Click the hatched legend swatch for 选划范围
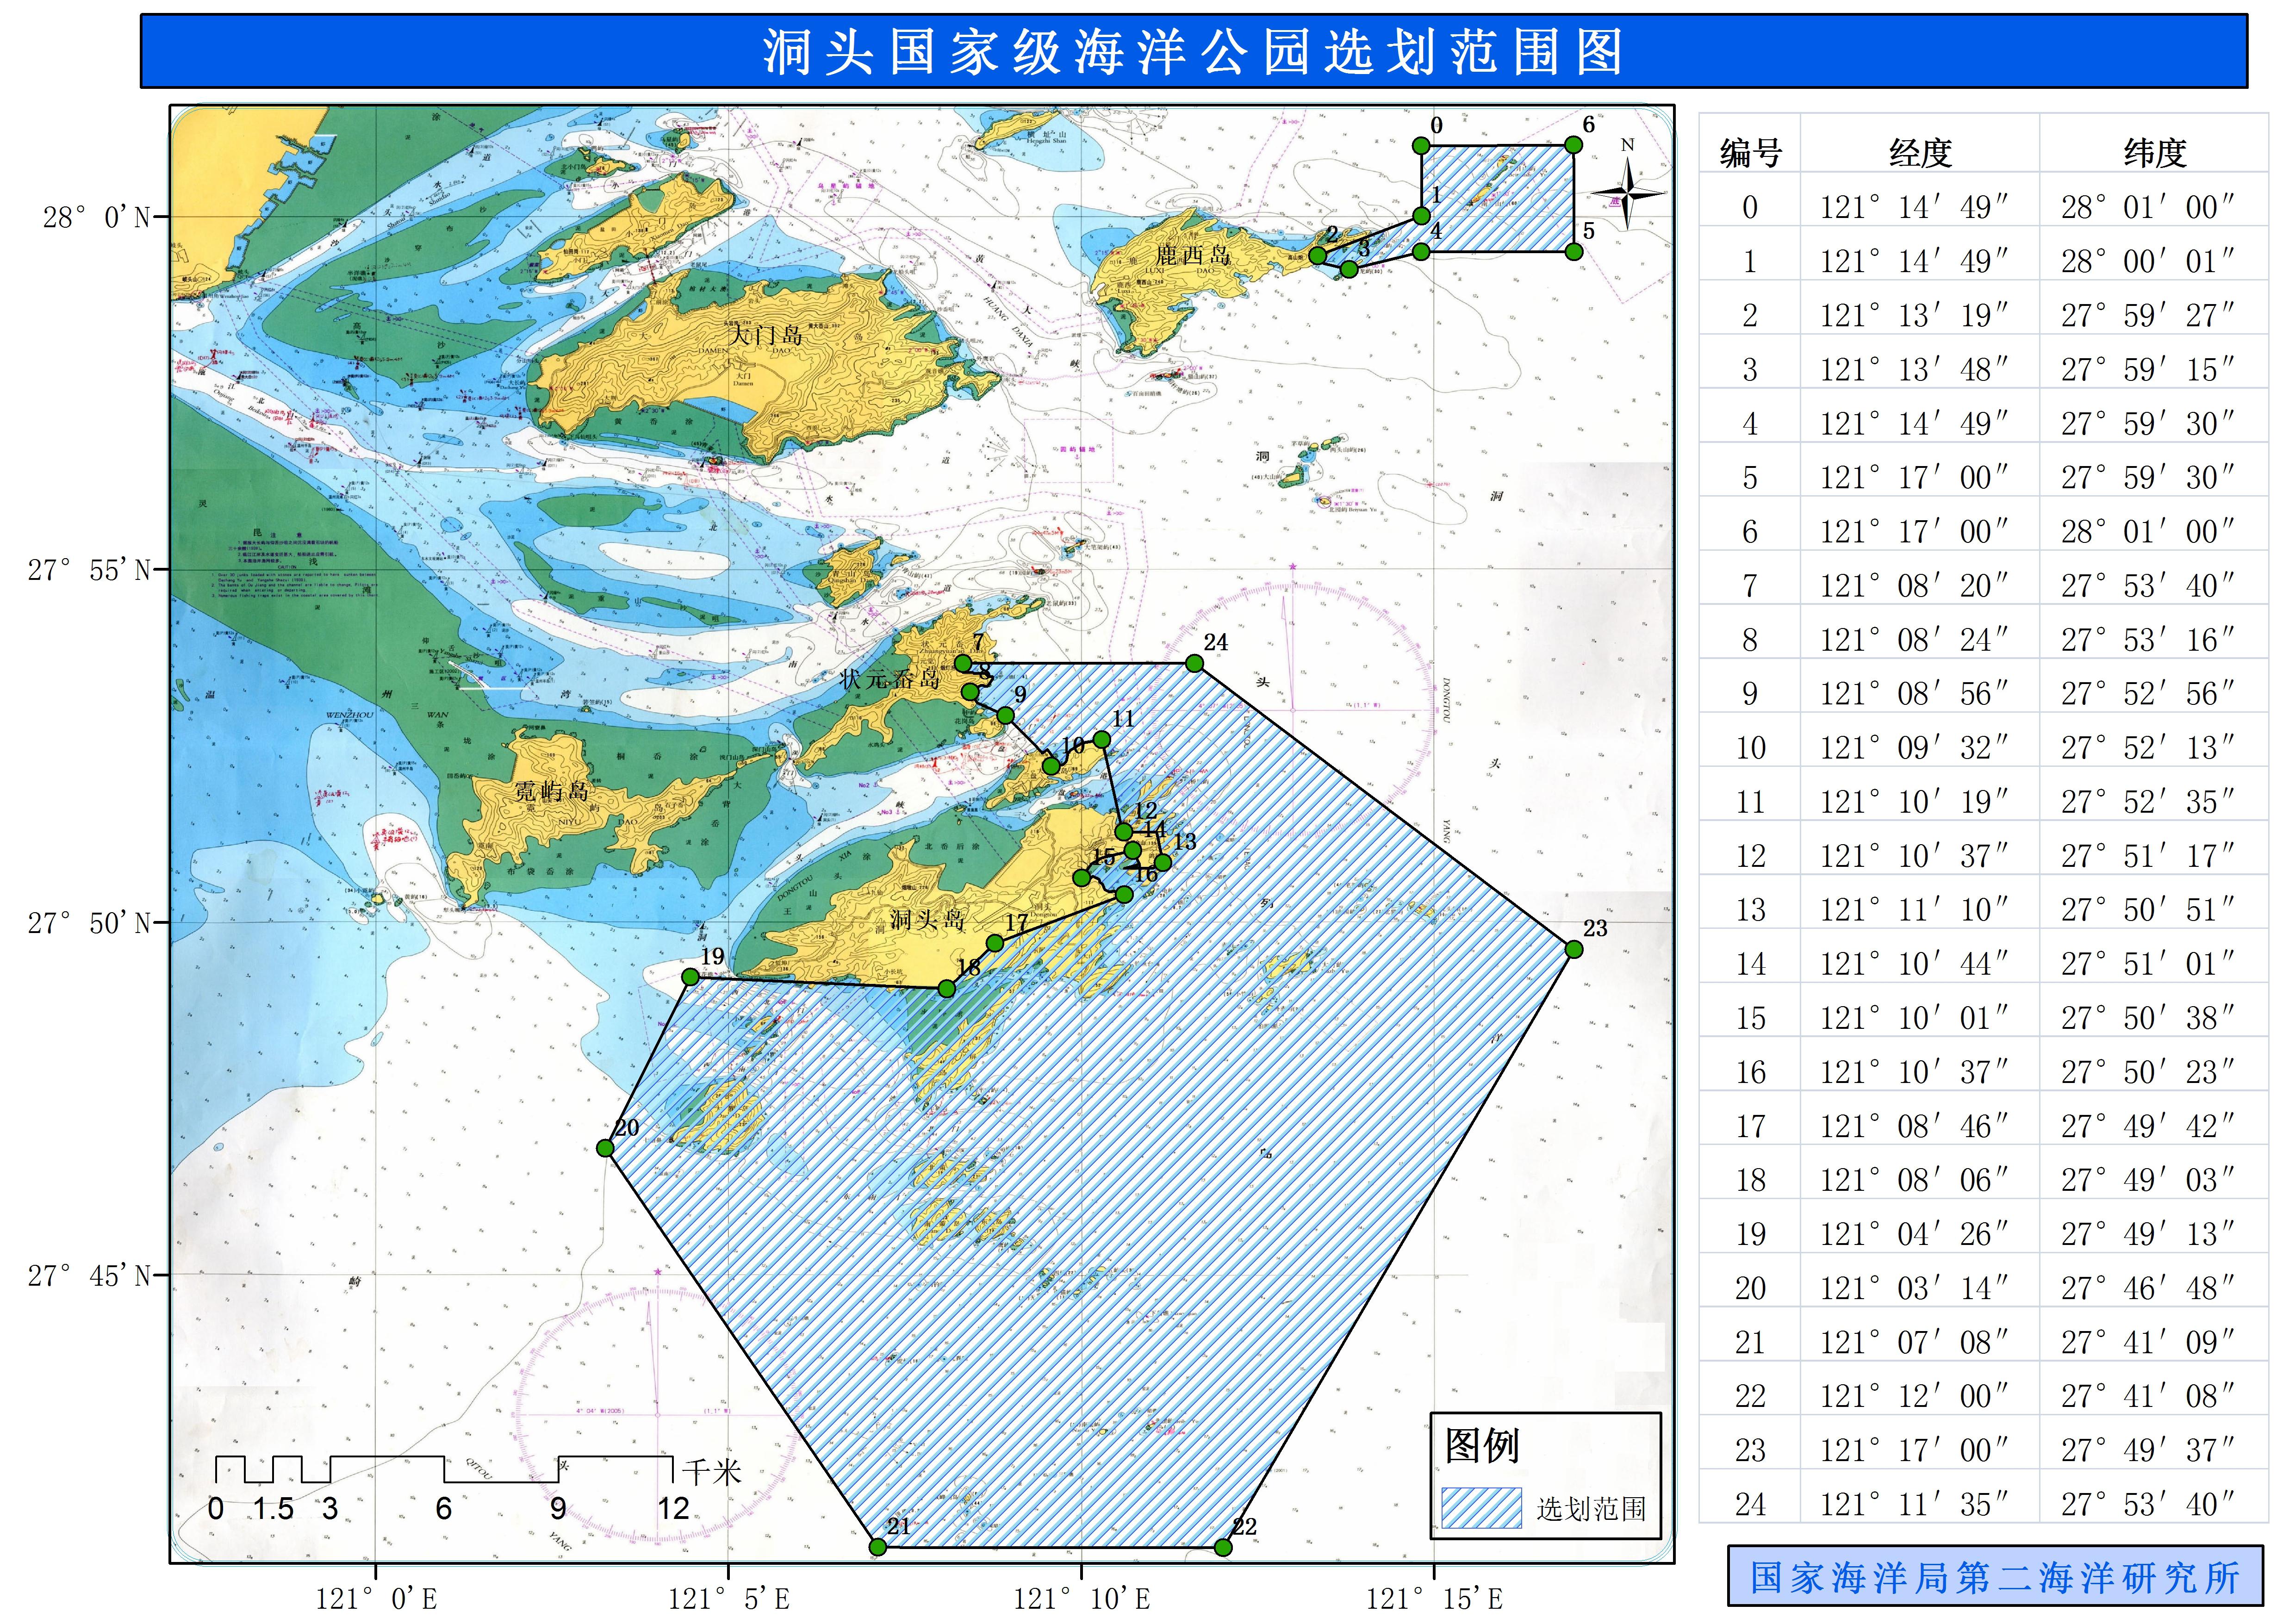This screenshot has width=2295, height=1624. click(x=1482, y=1507)
